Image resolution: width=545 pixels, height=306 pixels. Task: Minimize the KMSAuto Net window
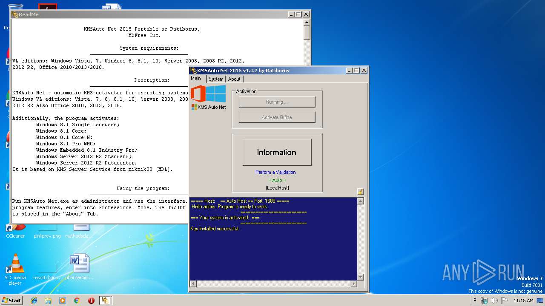coord(350,71)
